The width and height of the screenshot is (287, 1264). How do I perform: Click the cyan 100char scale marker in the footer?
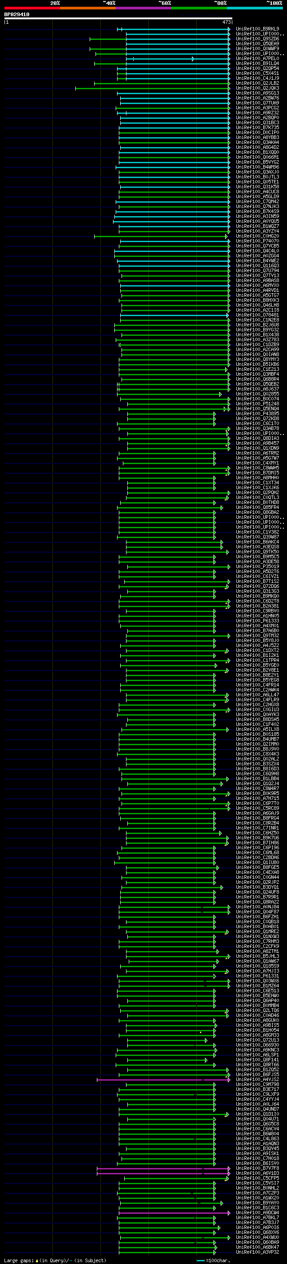click(x=200, y=1260)
